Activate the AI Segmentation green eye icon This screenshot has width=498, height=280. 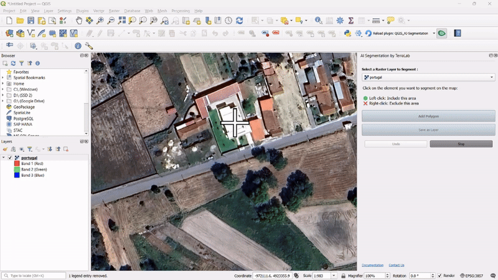click(442, 34)
